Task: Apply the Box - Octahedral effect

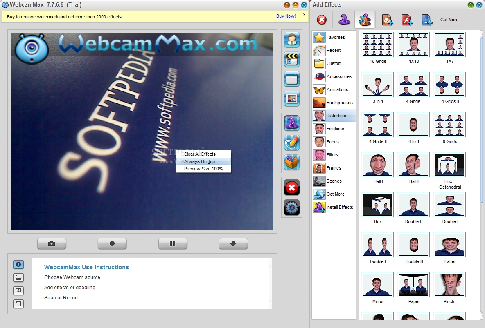Action: point(449,165)
